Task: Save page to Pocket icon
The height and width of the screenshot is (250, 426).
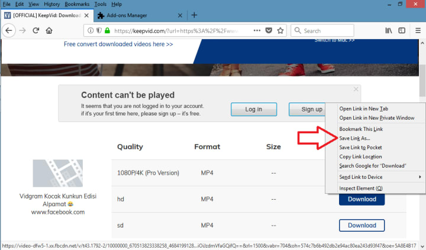Action: (269, 30)
